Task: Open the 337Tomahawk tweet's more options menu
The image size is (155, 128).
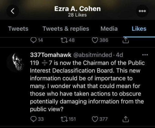Action: (145, 55)
